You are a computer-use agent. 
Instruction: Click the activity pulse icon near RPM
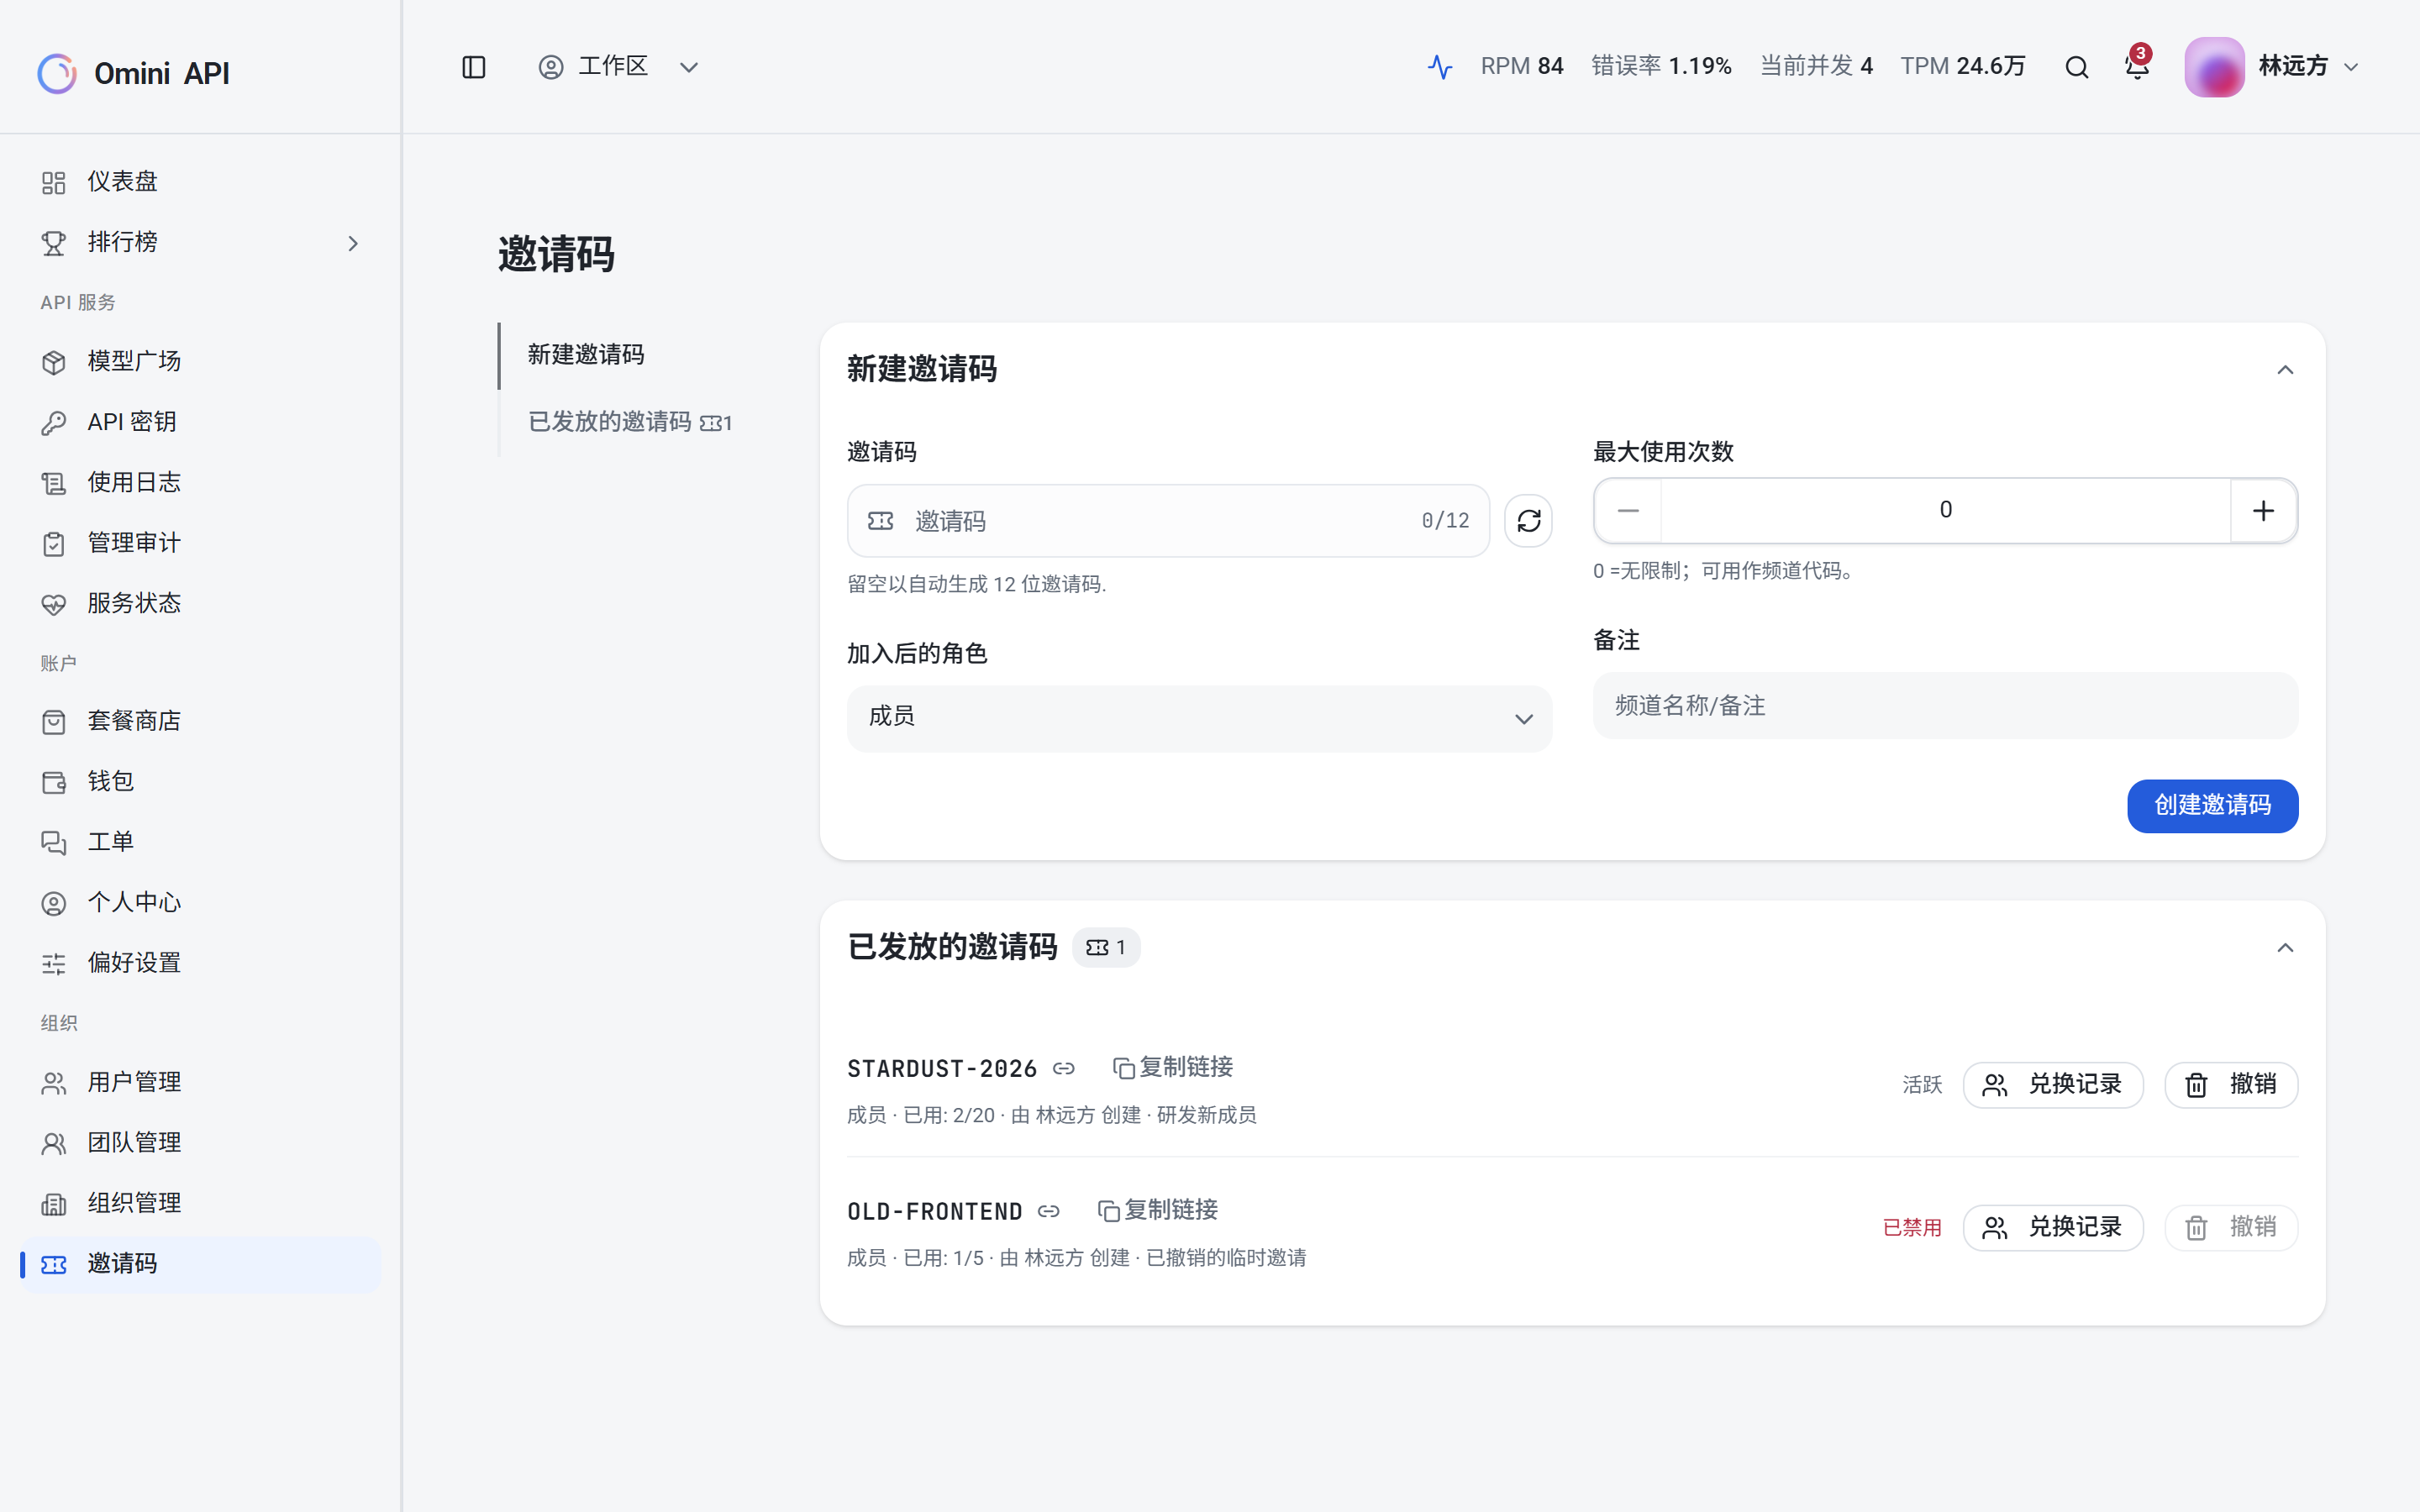click(1440, 67)
